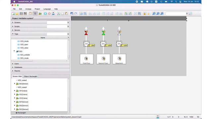Image resolution: width=212 pixels, height=119 pixels.
Task: Lock the selected object
Action: point(144,14)
